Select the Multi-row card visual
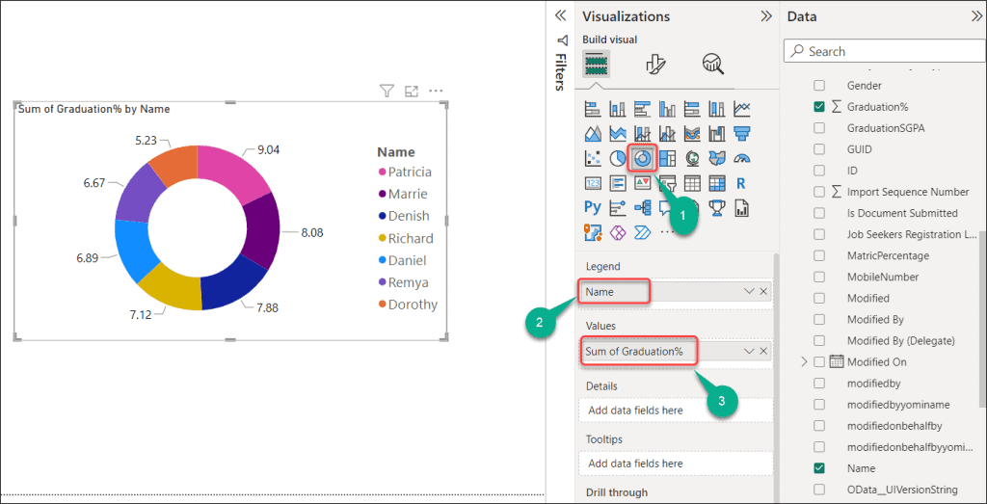The image size is (987, 504). tap(618, 183)
